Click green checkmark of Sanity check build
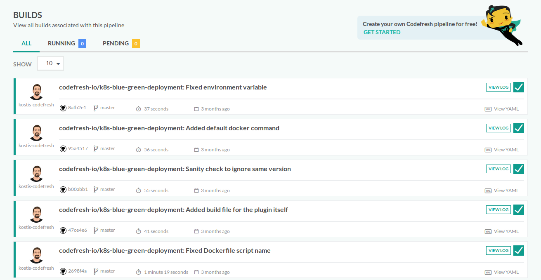This screenshot has height=280, width=541. click(x=519, y=169)
